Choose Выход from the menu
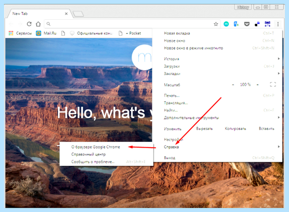The height and width of the screenshot is (212, 289). tap(218, 158)
